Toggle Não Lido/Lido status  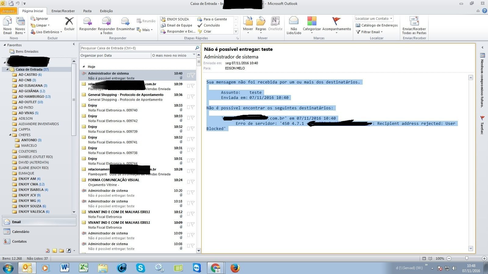pos(294,26)
